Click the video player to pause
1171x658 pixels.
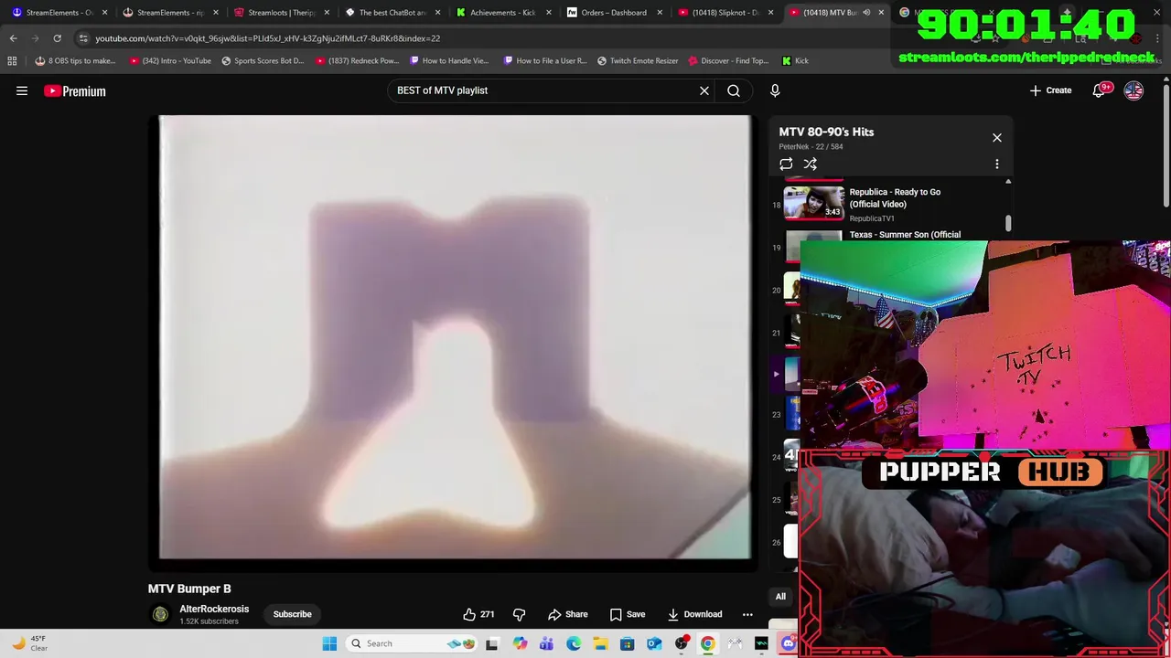point(455,336)
